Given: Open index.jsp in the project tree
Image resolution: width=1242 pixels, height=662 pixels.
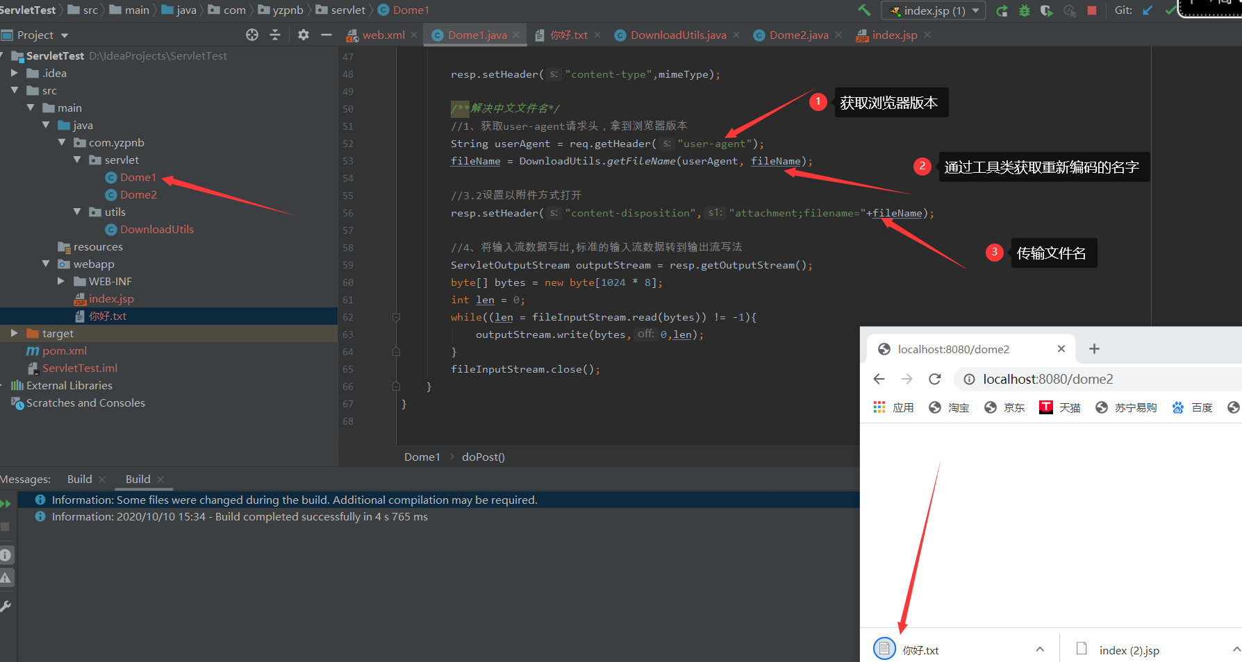Looking at the screenshot, I should point(111,298).
